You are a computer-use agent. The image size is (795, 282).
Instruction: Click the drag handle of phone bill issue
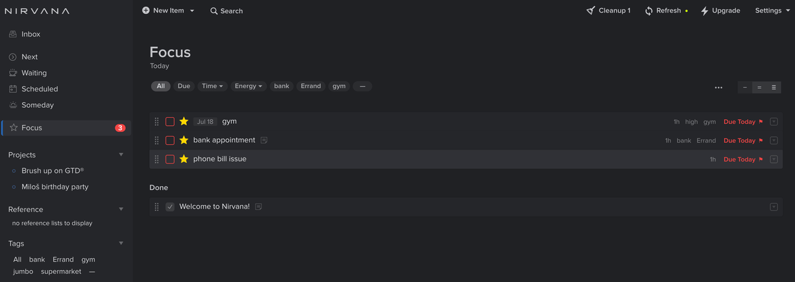coord(157,160)
